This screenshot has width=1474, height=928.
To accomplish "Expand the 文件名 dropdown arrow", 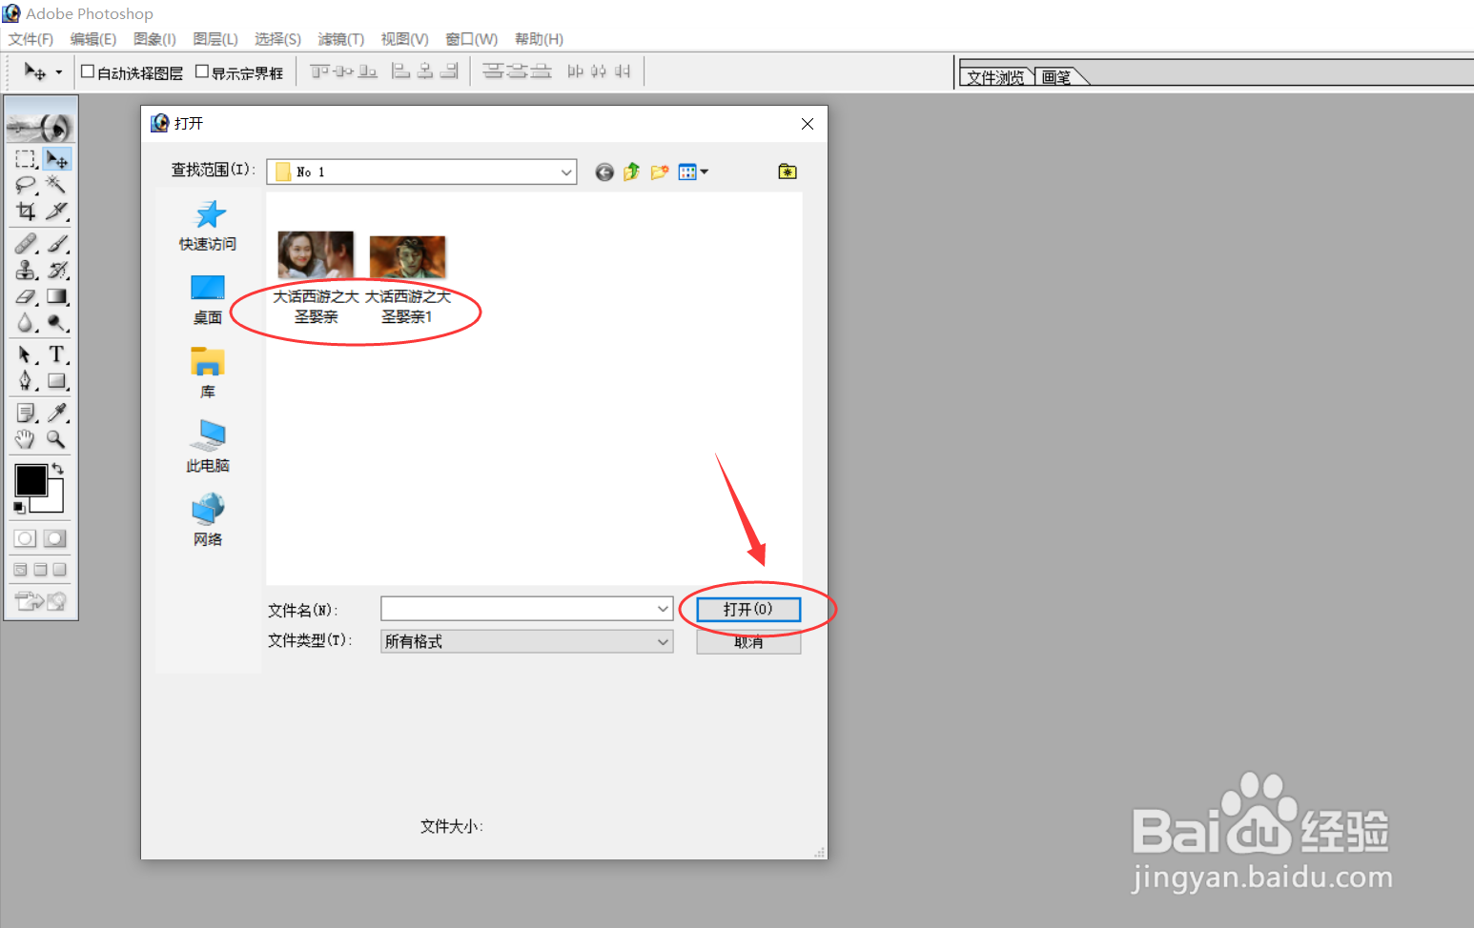I will (663, 609).
